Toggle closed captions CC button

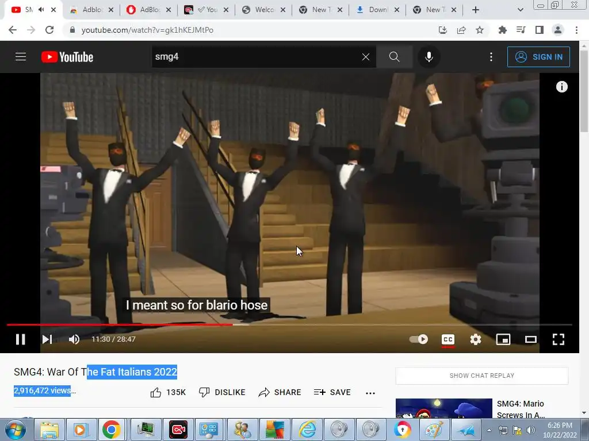(x=448, y=339)
